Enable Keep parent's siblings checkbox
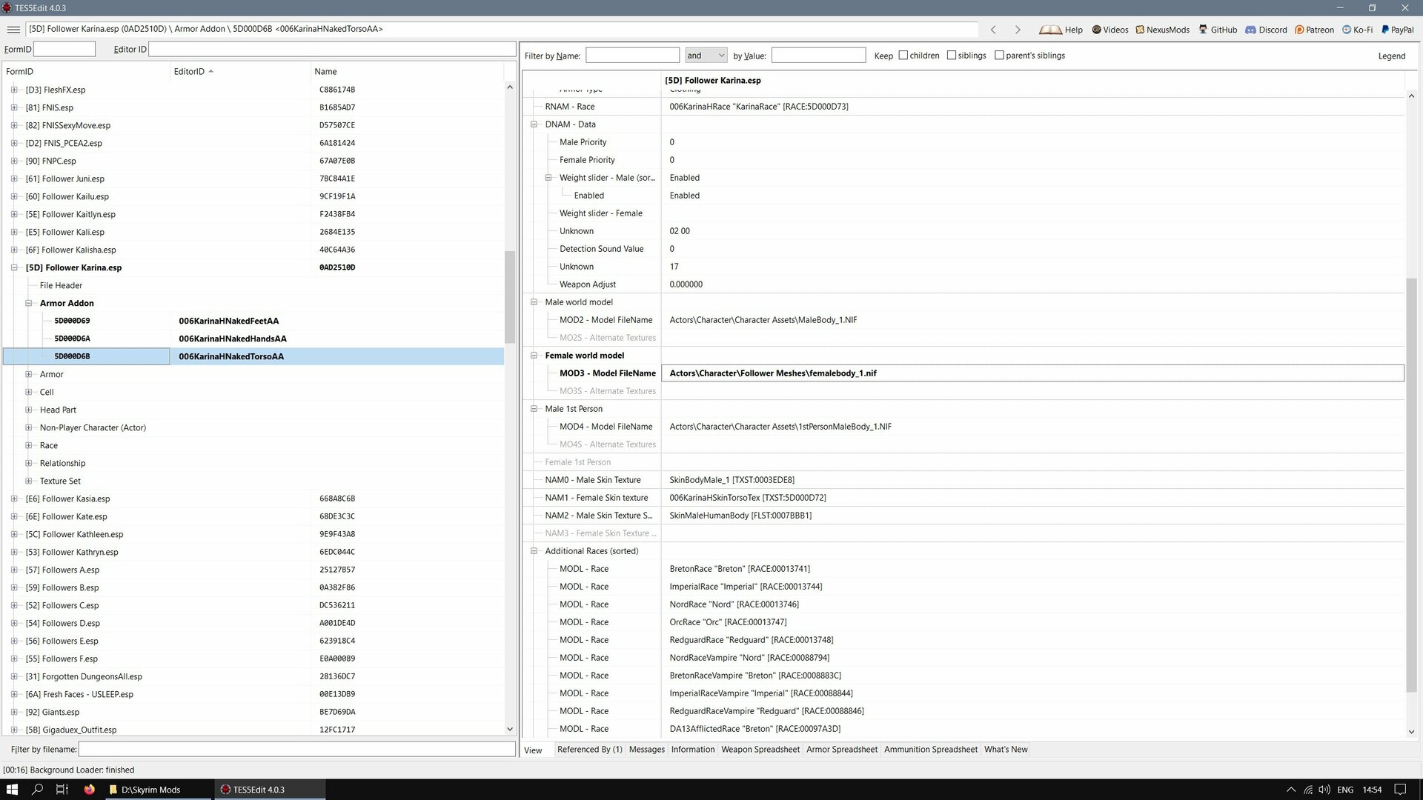The image size is (1423, 800). coord(999,56)
